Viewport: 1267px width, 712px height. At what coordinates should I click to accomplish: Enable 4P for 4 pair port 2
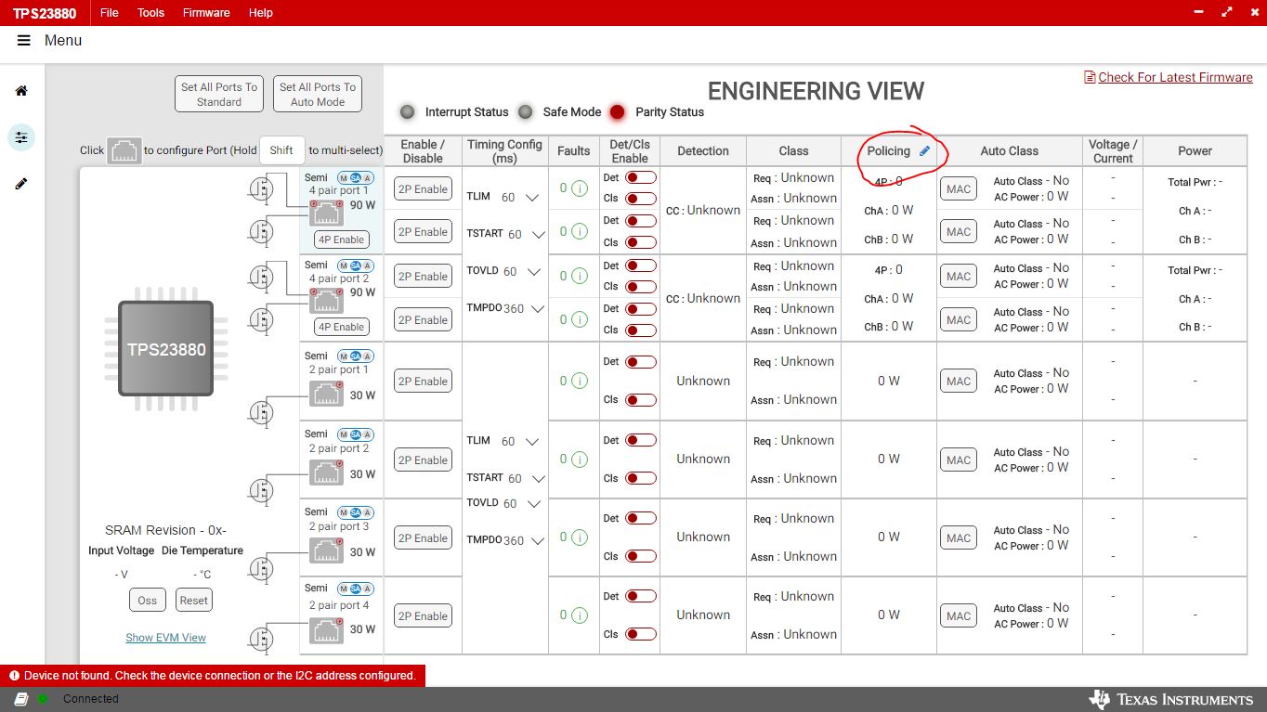[342, 327]
